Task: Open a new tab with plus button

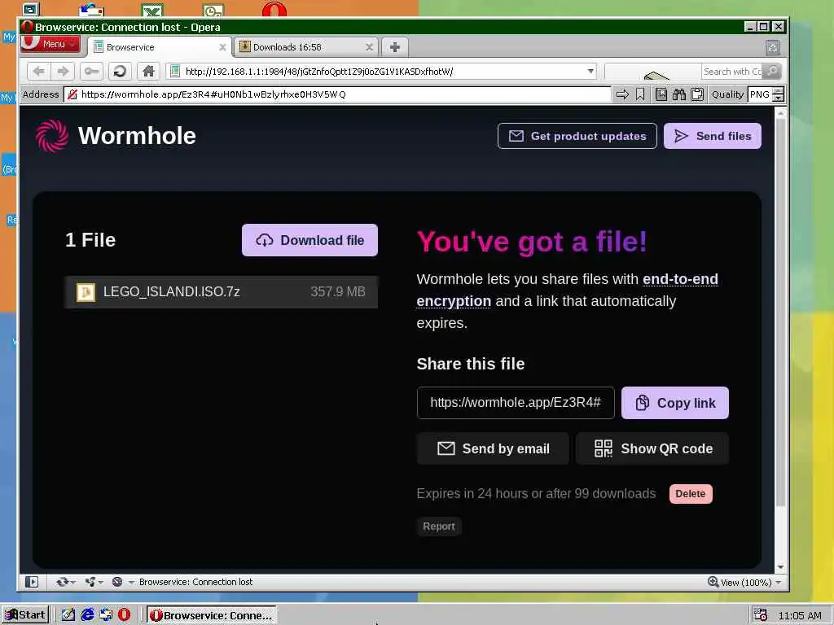Action: point(395,47)
